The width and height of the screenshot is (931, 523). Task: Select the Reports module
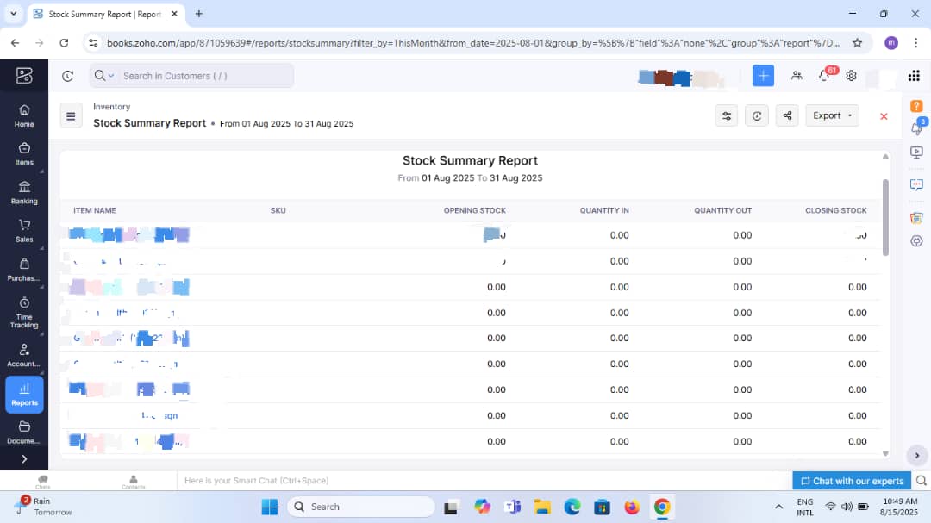[x=24, y=394]
